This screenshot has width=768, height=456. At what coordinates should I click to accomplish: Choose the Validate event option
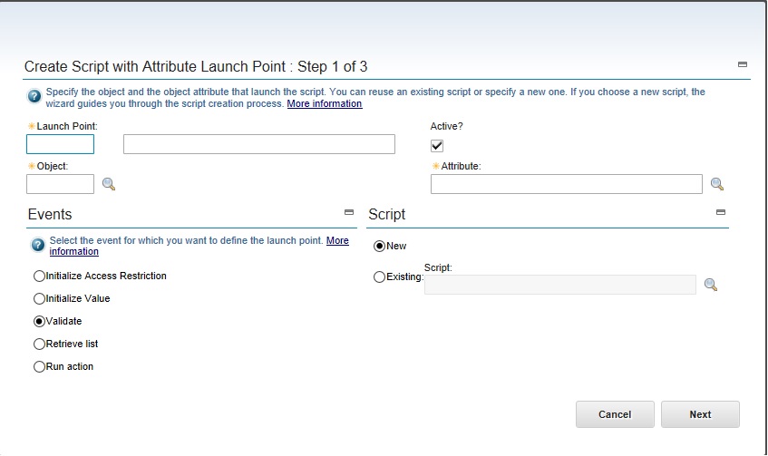click(39, 321)
